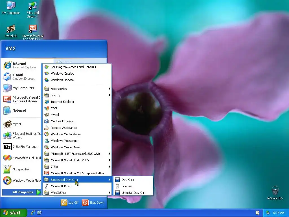Viewport: 289px width, 217px height.
Task: Click the mypal raccoon icon in programs list
Action: (x=47, y=115)
